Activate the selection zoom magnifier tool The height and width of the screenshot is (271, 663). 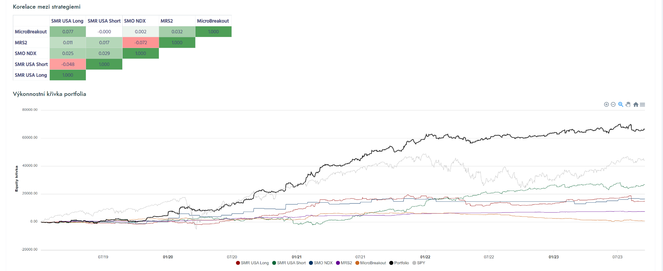point(621,104)
